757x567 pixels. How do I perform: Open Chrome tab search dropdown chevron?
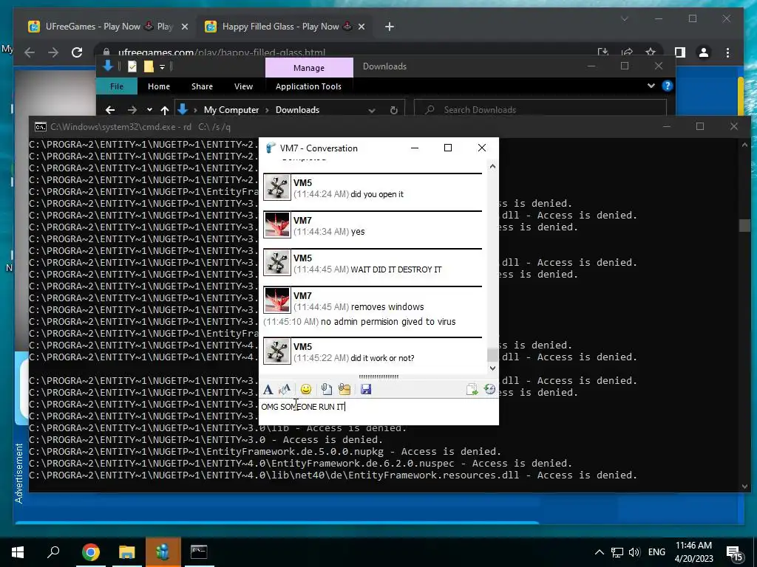(x=624, y=18)
